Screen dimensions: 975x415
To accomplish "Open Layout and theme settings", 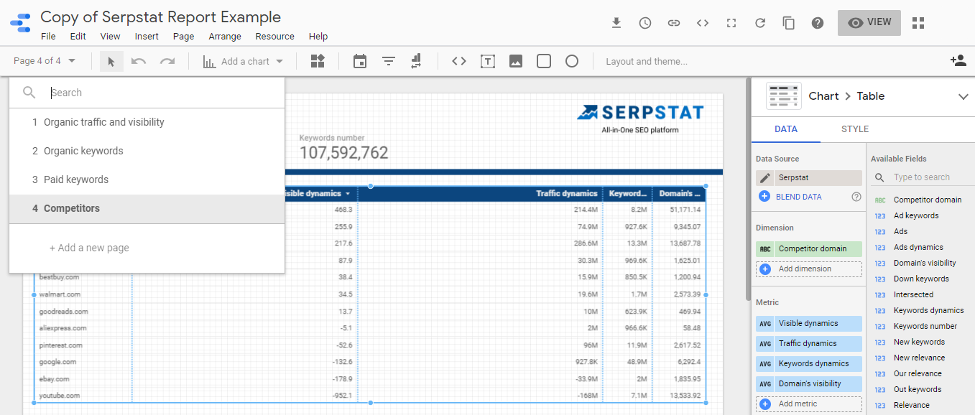I will pyautogui.click(x=647, y=61).
